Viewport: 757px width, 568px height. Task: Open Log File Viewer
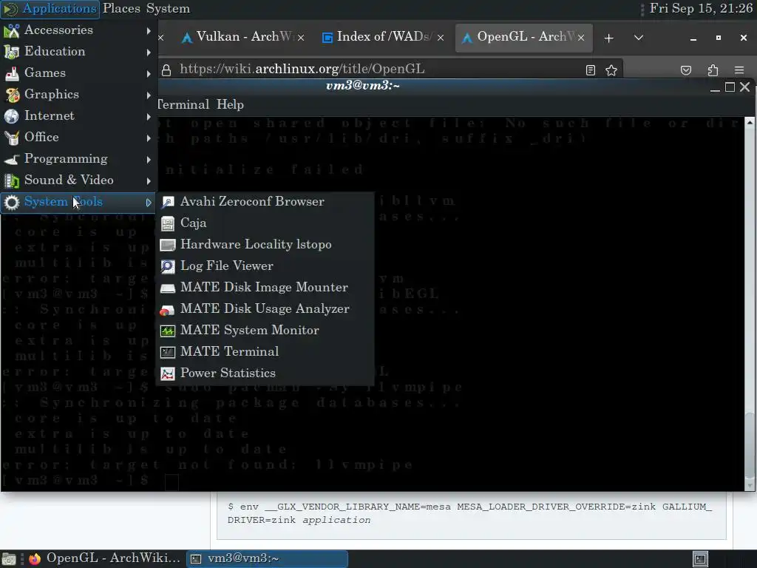(265, 266)
